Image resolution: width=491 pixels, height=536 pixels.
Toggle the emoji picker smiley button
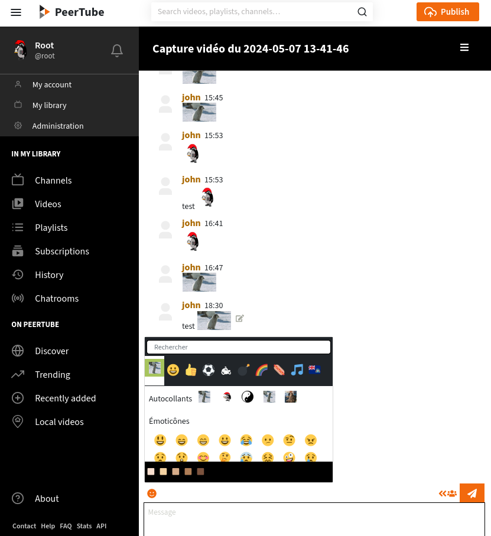152,493
